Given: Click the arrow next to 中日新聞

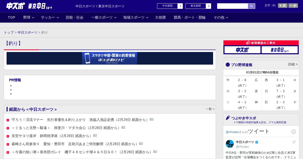Looking at the screenshot, I should 180,6.
